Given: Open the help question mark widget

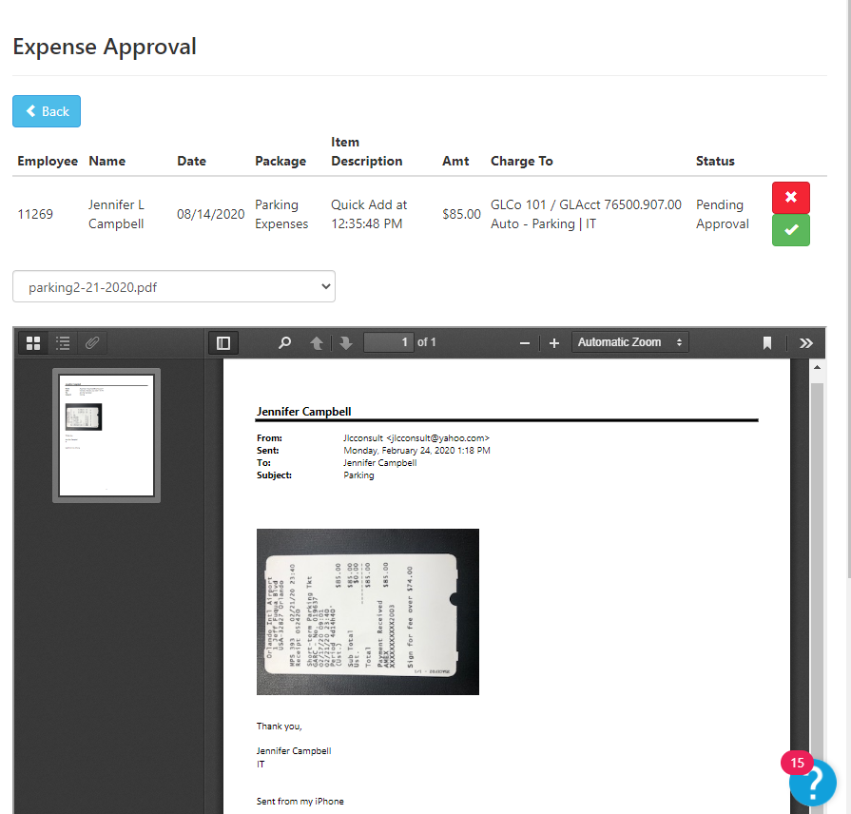Looking at the screenshot, I should tap(812, 783).
